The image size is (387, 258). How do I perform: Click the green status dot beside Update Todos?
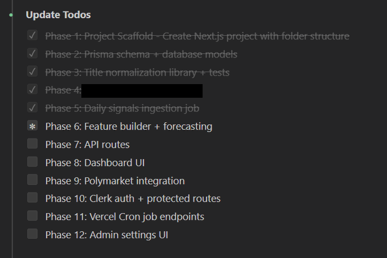(x=11, y=15)
